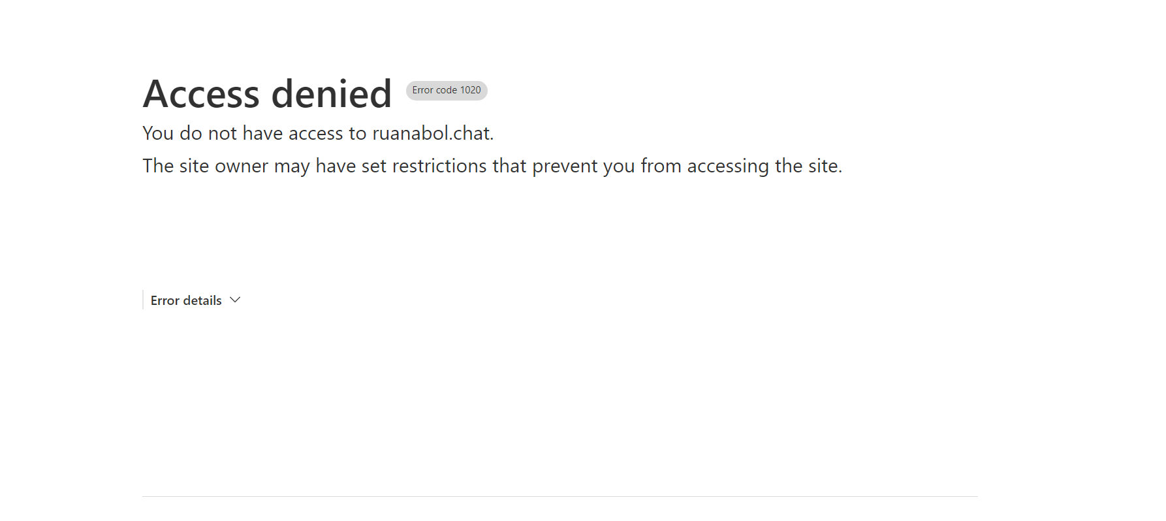Click the word 'prevent' in the message
The width and height of the screenshot is (1166, 521).
click(x=565, y=166)
